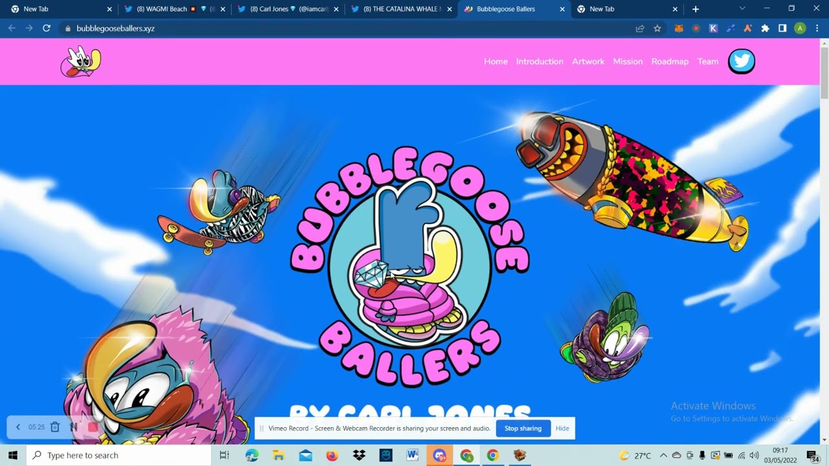Go back with the browser back arrow

12,28
